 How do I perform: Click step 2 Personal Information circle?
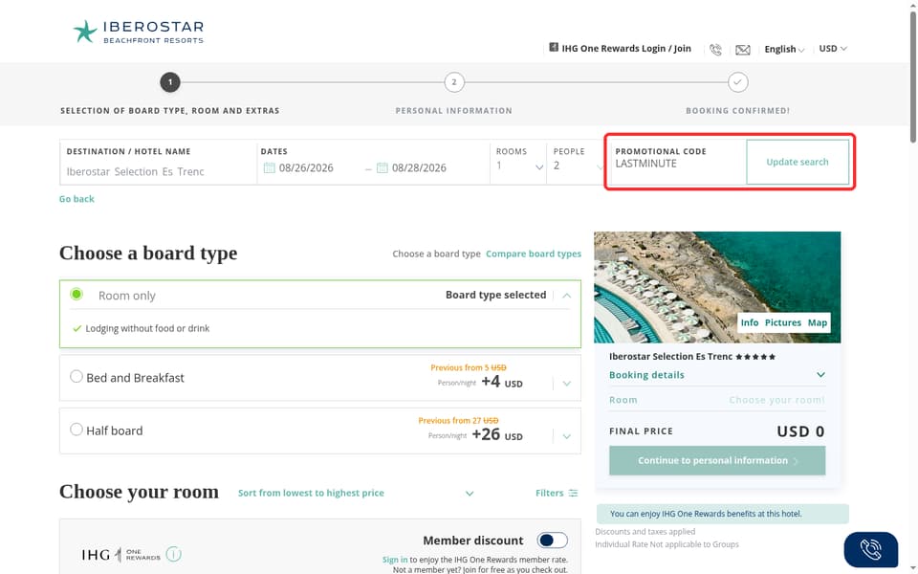click(453, 82)
